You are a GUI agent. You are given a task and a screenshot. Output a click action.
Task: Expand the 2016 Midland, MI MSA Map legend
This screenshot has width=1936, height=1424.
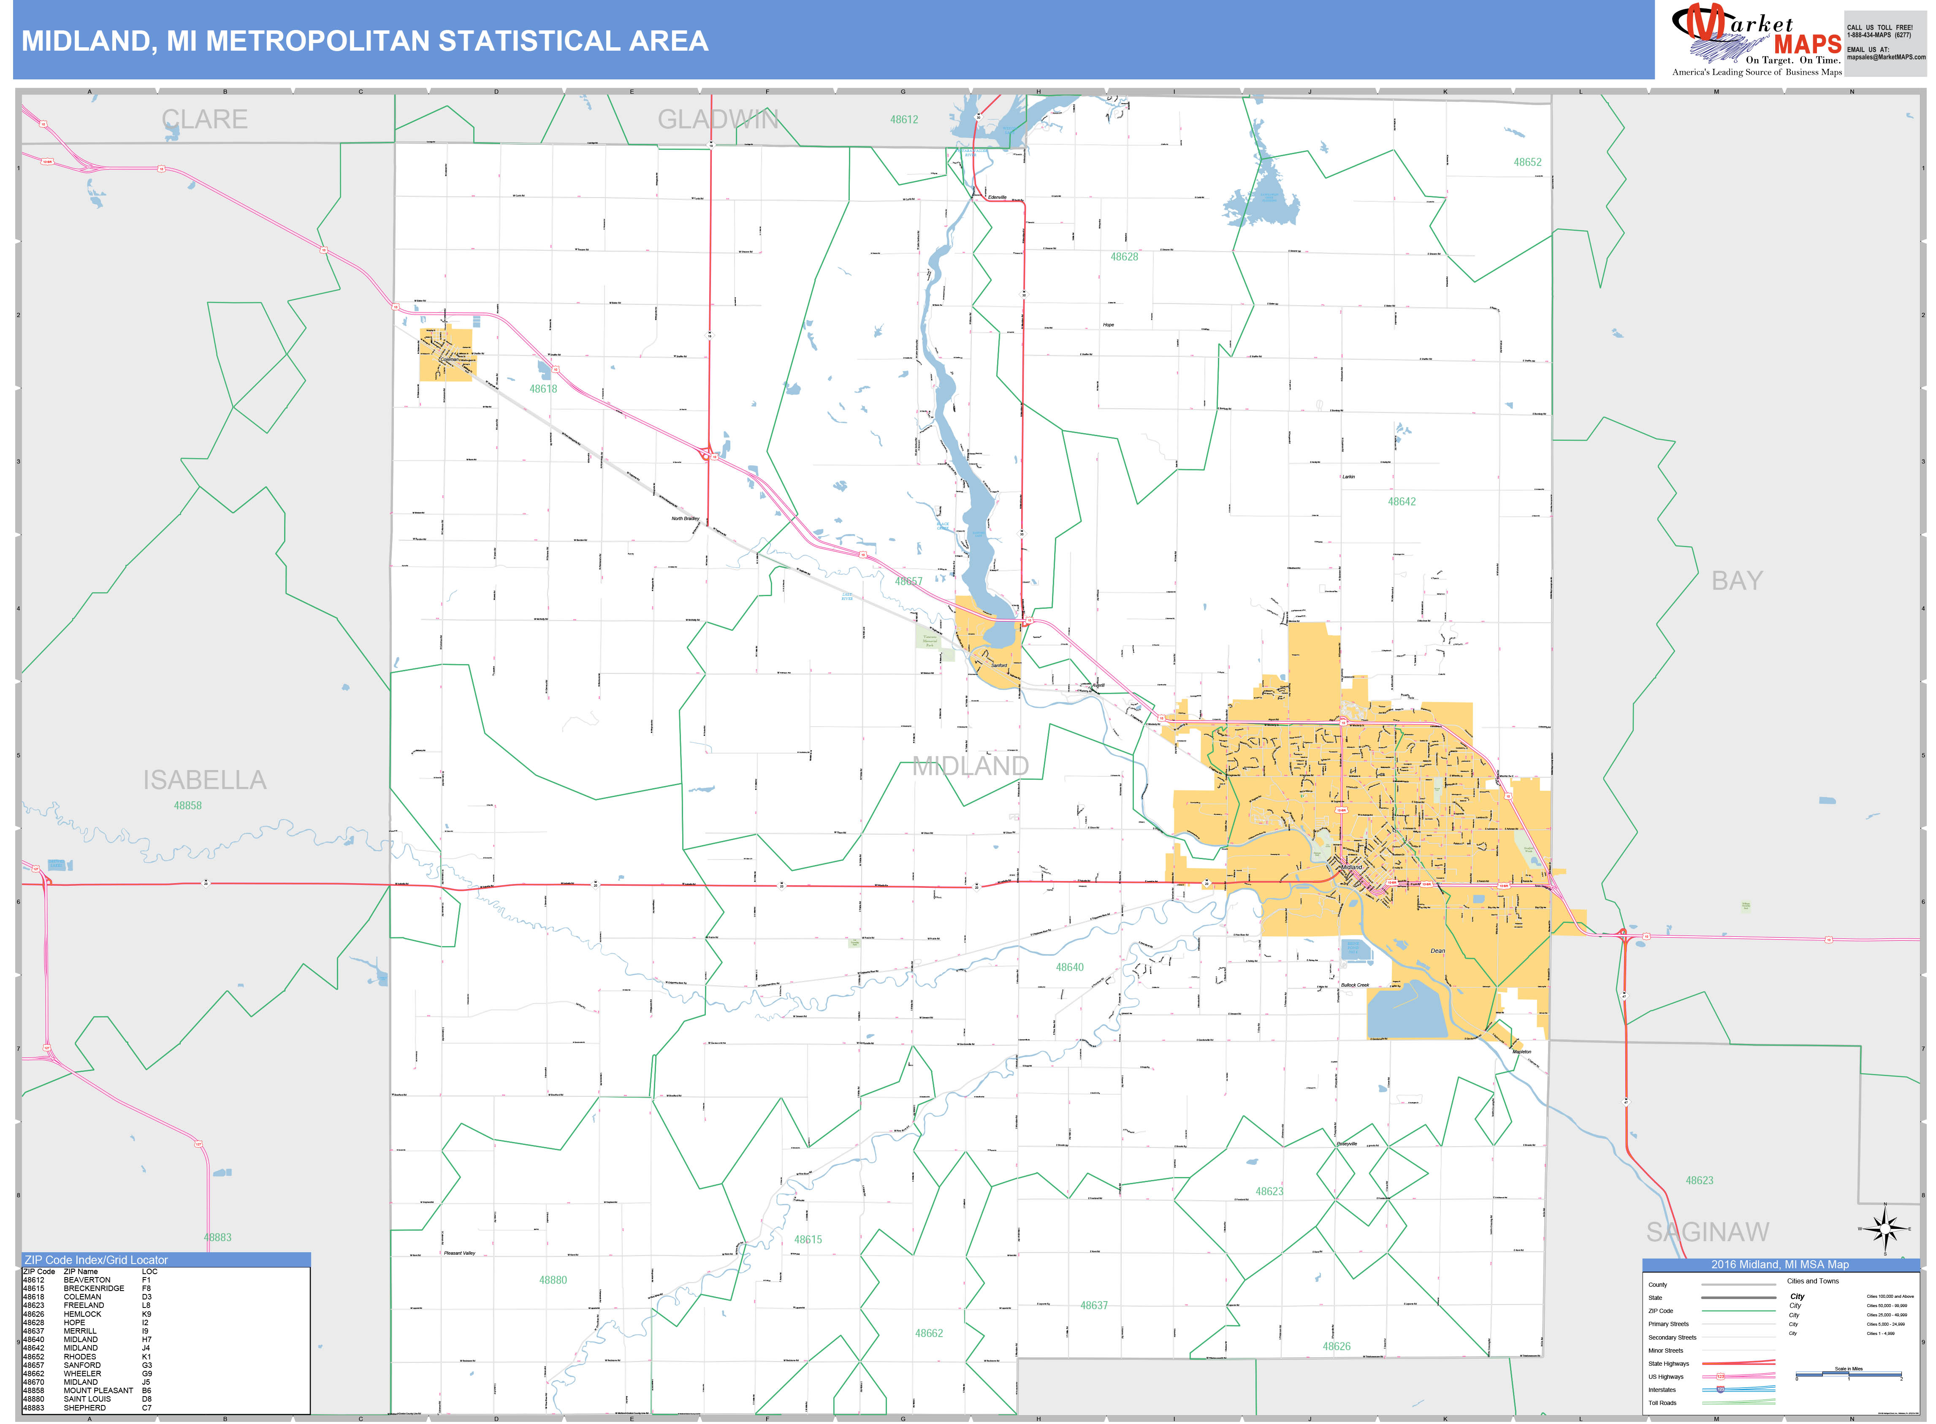(1780, 1264)
